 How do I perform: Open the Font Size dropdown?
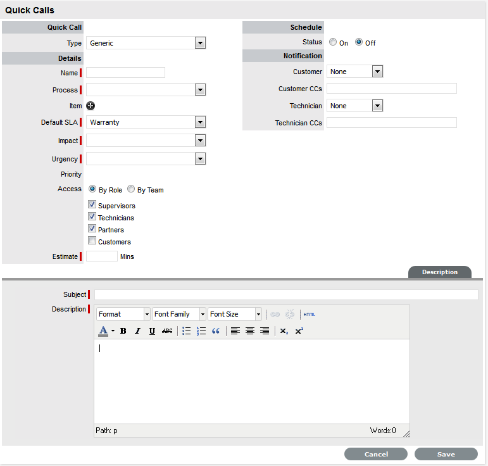pyautogui.click(x=235, y=314)
